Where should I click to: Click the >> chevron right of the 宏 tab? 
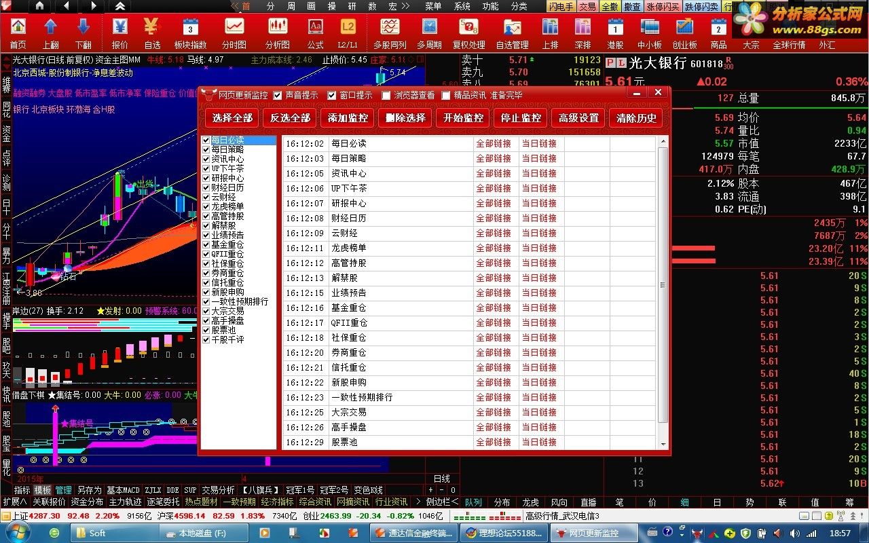point(405,6)
